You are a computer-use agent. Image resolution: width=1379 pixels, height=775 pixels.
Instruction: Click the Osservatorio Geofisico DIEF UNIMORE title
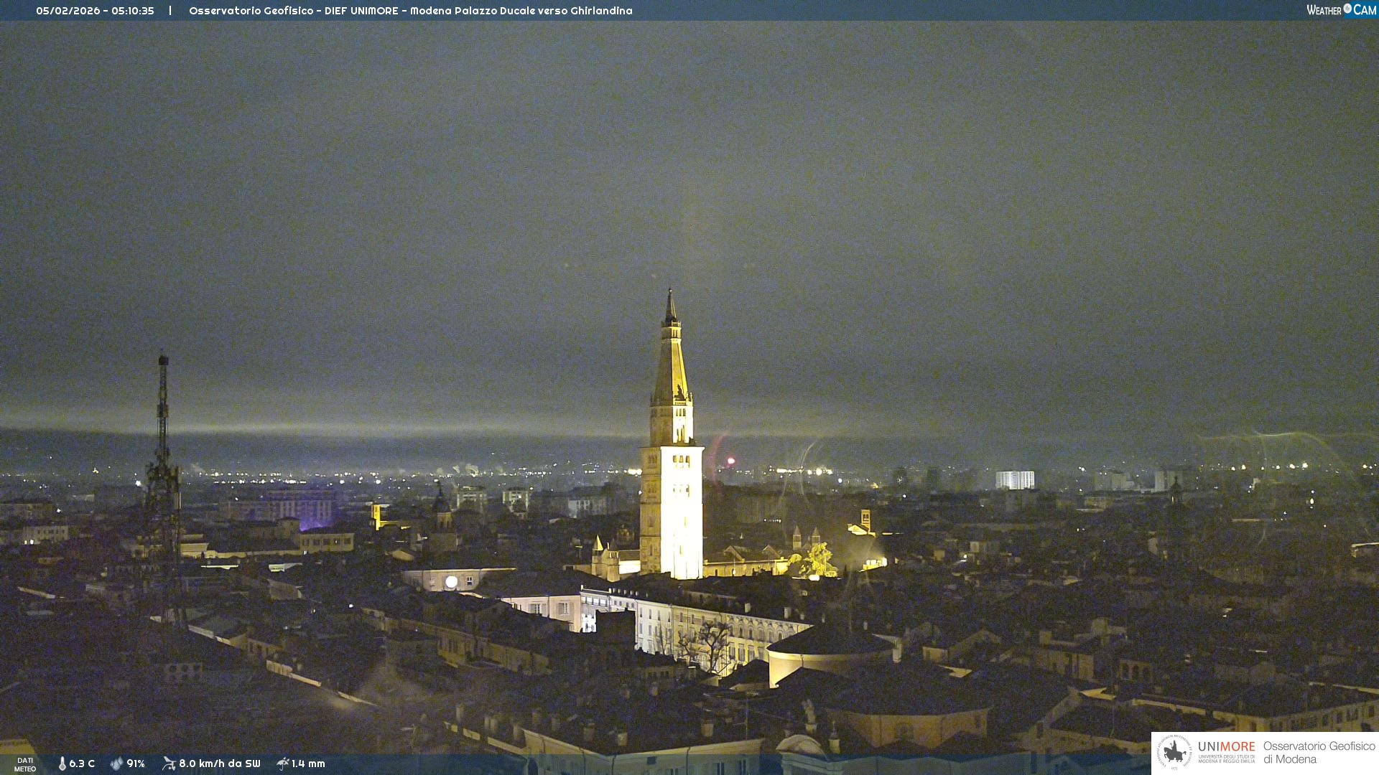[410, 11]
